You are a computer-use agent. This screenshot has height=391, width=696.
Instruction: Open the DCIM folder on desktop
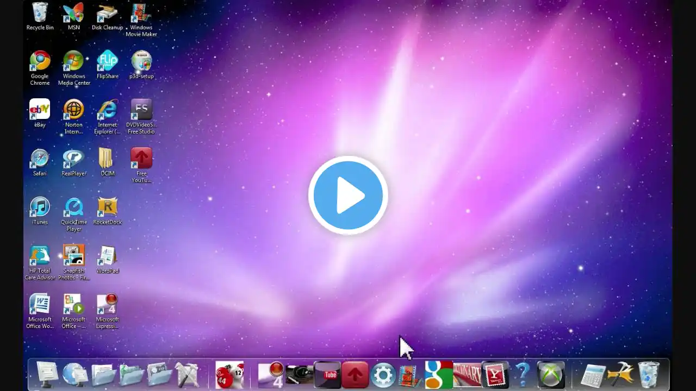click(x=107, y=162)
